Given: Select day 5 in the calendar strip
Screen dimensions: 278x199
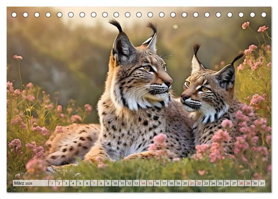Looking at the screenshot, I should (x=80, y=183).
